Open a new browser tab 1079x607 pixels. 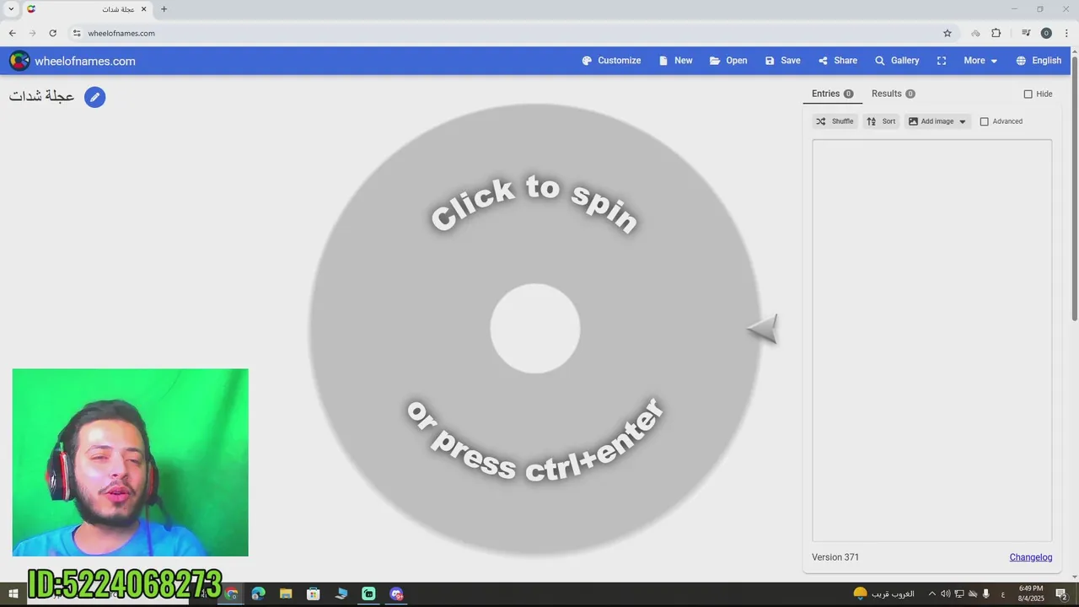point(164,9)
